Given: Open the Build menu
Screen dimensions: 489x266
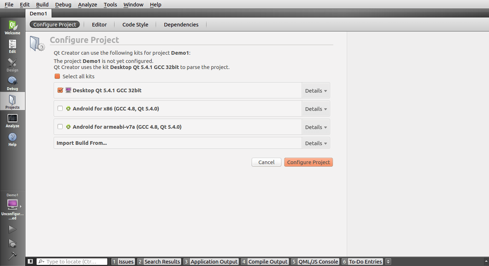Looking at the screenshot, I should (42, 5).
